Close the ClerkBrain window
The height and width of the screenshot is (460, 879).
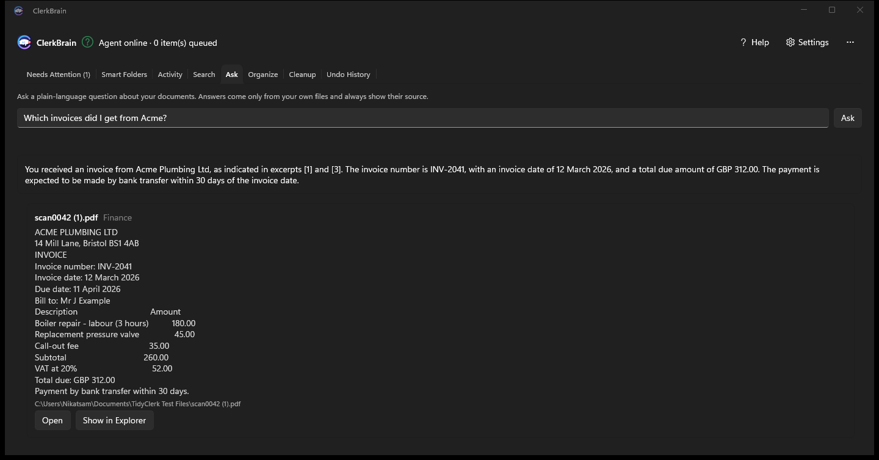click(860, 10)
